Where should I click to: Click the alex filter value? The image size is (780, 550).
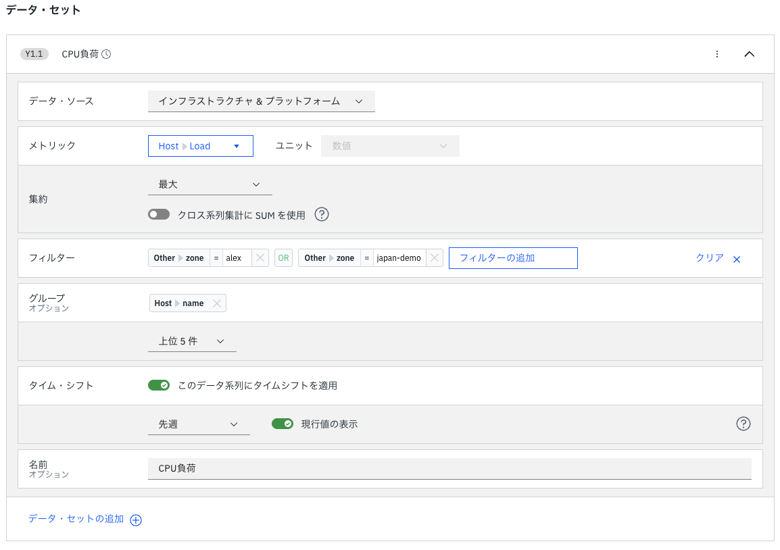tap(237, 258)
